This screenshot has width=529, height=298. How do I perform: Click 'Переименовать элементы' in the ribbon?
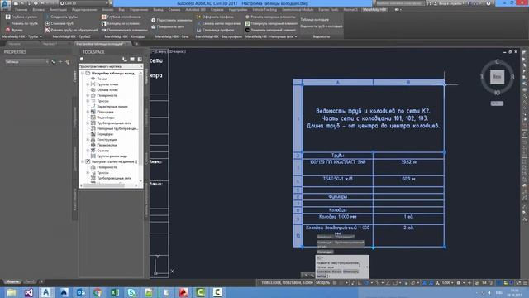coord(125,30)
